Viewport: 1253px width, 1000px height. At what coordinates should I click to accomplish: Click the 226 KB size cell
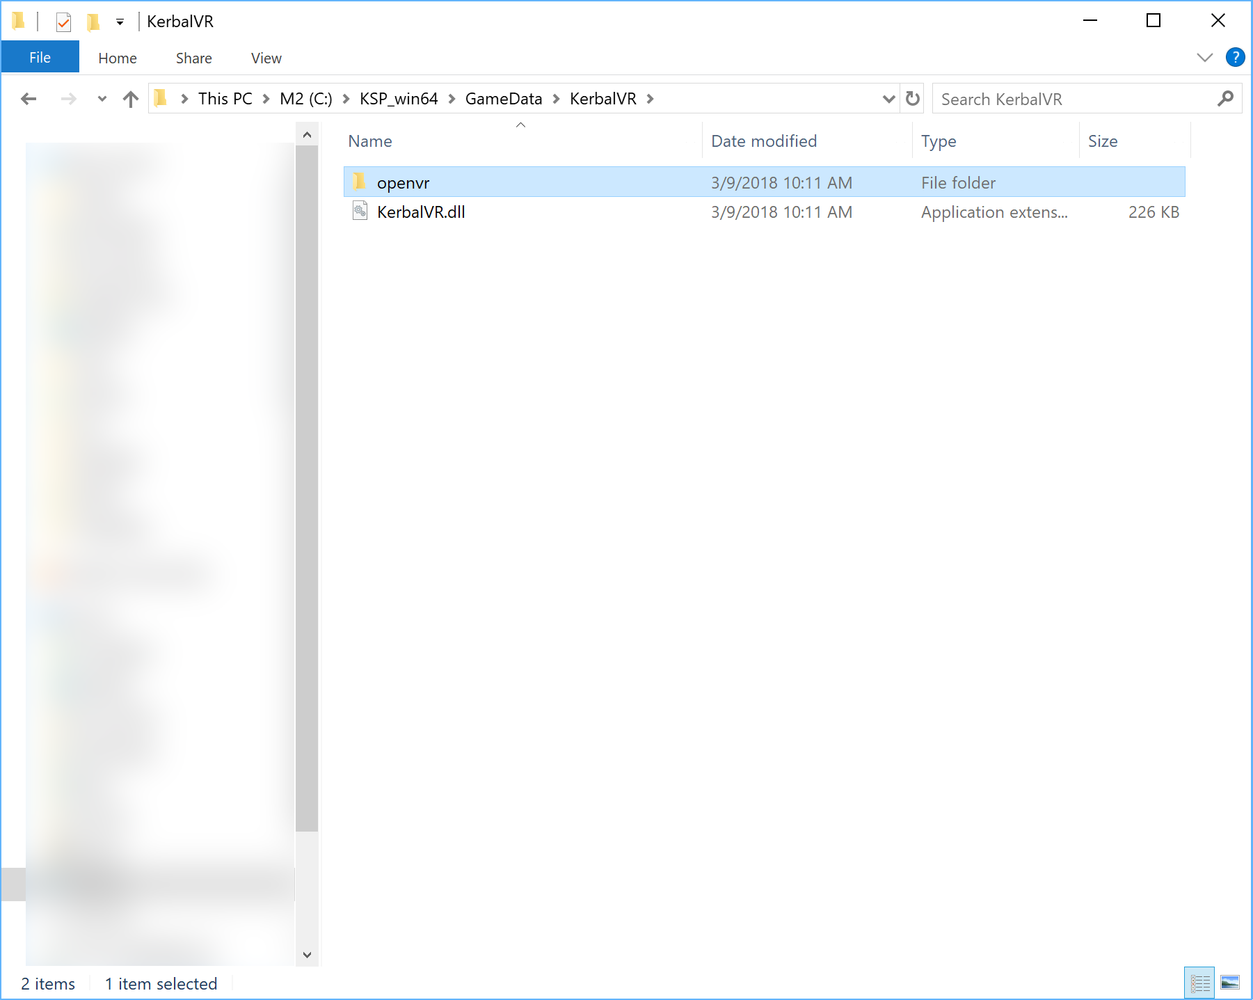pos(1154,212)
